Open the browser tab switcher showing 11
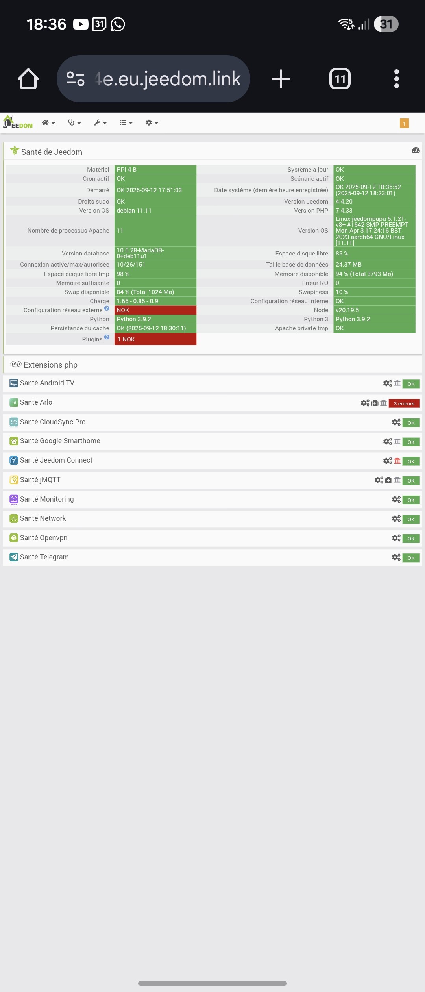 340,79
